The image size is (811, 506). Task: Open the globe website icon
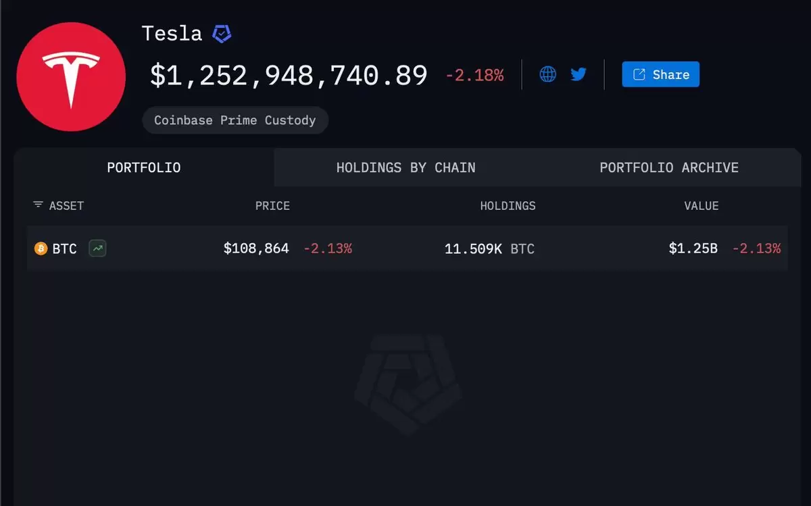pyautogui.click(x=548, y=74)
